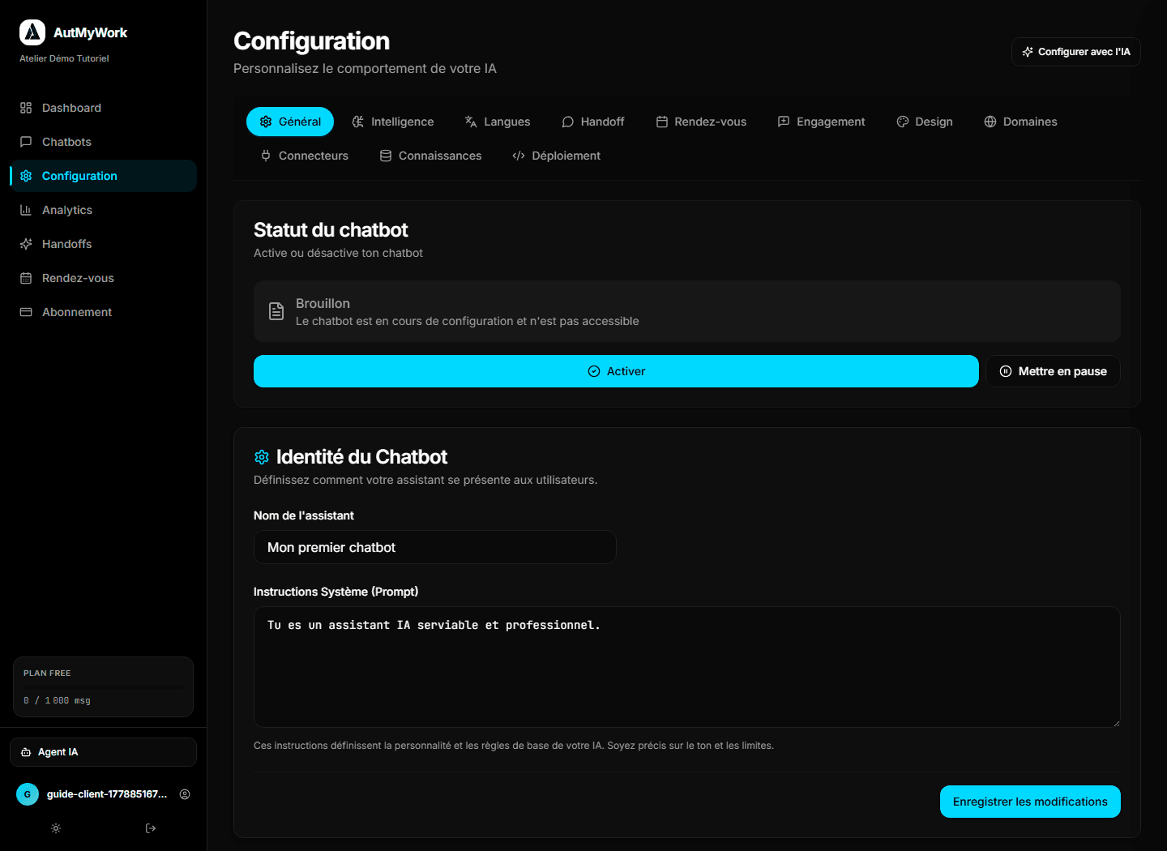Viewport: 1167px width, 851px height.
Task: Open the Engagement tab
Action: tap(822, 122)
